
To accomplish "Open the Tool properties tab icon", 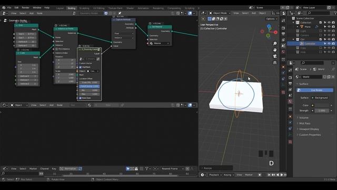I will [290, 70].
